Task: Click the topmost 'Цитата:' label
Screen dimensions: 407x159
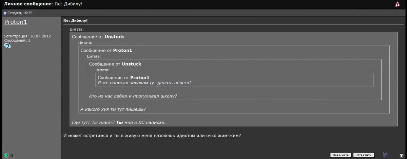Action: (x=77, y=30)
